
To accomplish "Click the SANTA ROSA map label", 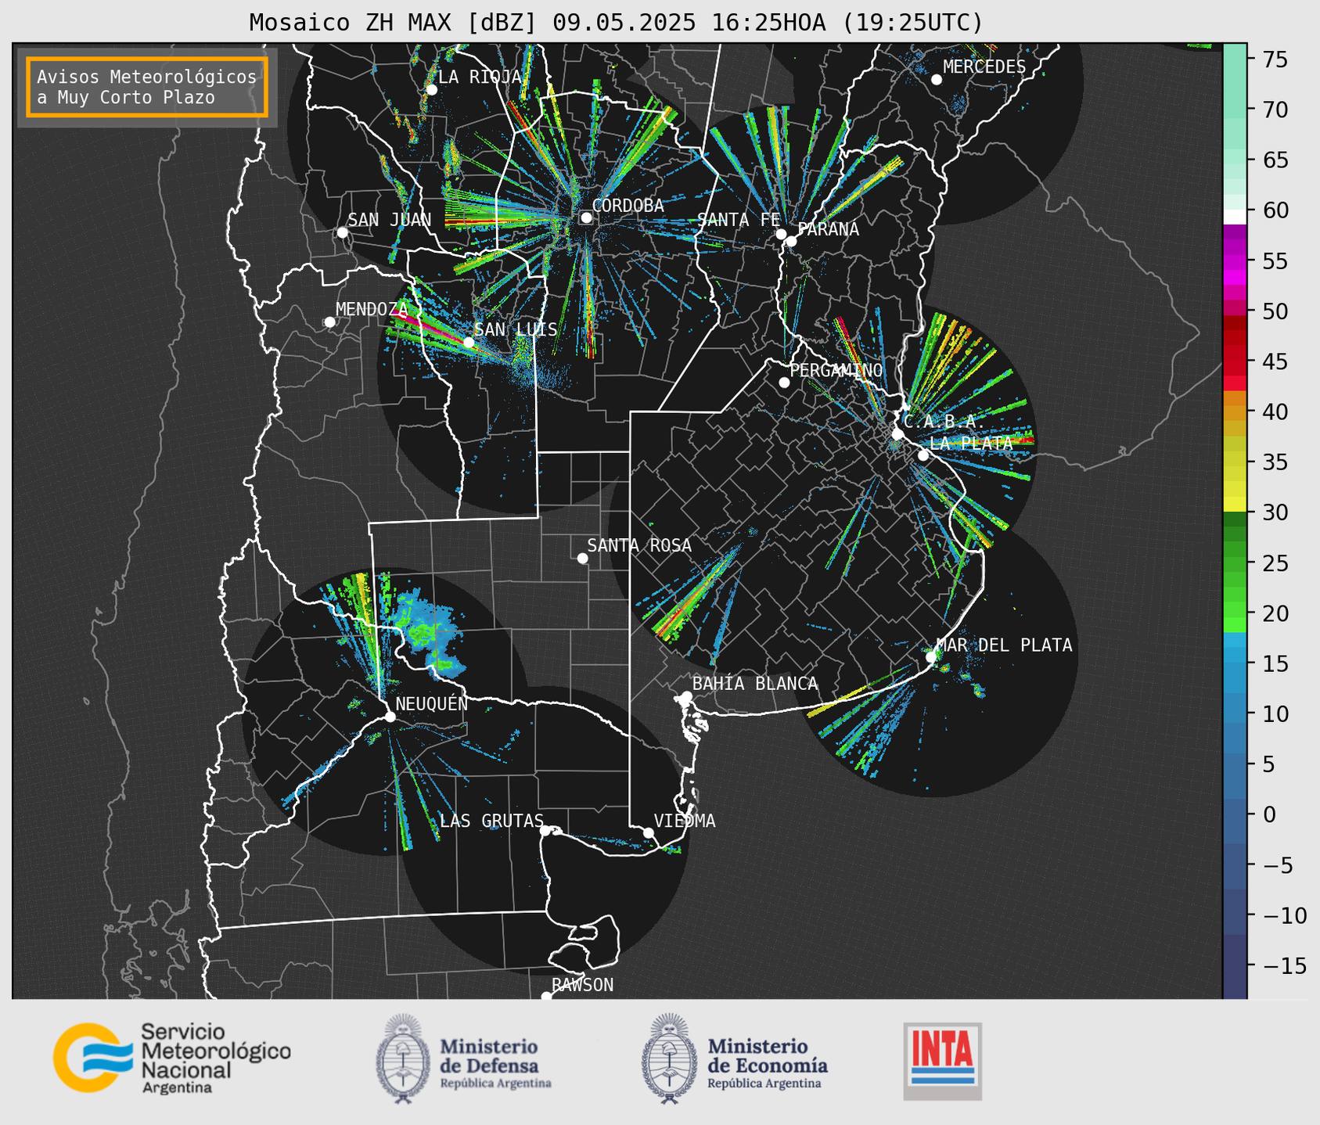I will pyautogui.click(x=639, y=545).
